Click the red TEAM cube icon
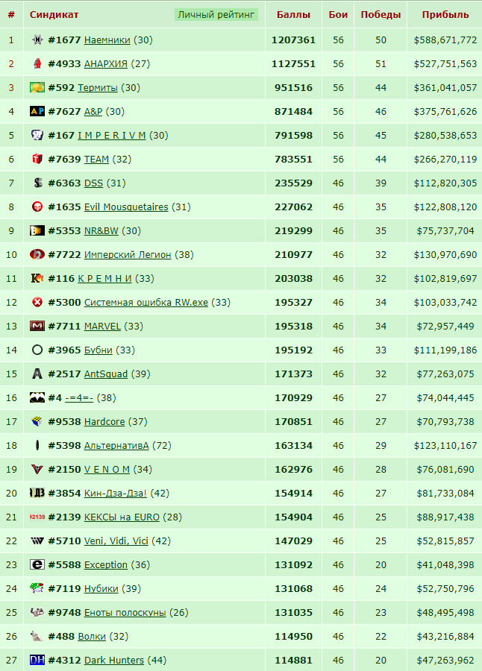Screen dimensions: 482x671 pos(37,160)
